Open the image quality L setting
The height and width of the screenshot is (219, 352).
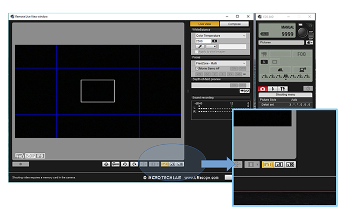tap(280, 69)
